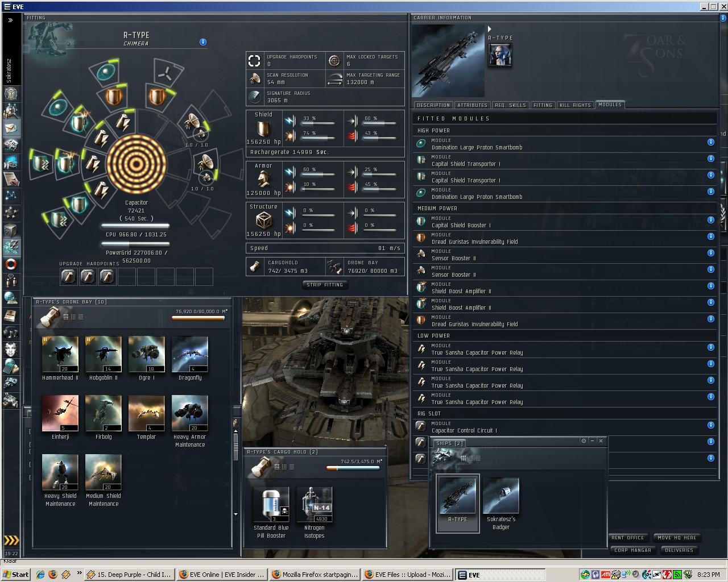Open the jukebox headphones icon
Screen dimensions: 728x582
(x=11, y=332)
